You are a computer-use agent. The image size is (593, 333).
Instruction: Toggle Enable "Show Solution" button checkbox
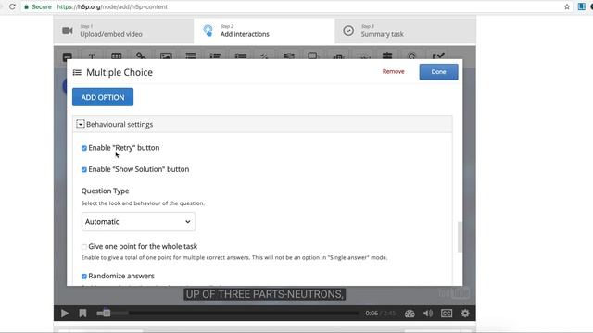pyautogui.click(x=84, y=169)
